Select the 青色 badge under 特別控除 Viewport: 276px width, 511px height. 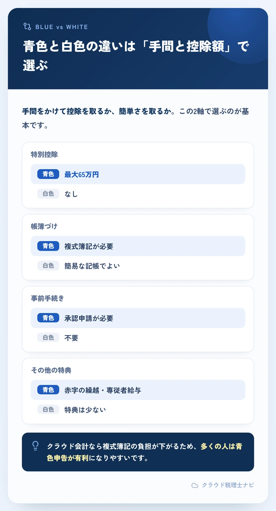tap(48, 174)
